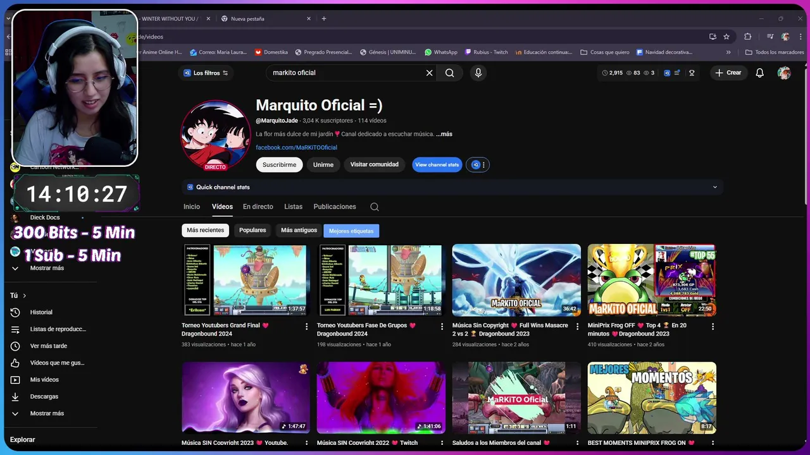
Task: Click Visitar comunidad button
Action: coord(375,164)
